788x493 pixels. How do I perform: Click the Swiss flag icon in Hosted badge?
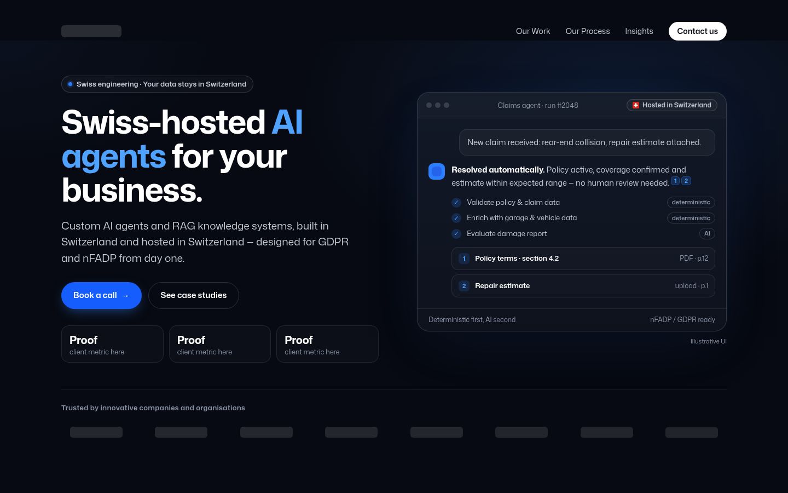point(636,105)
